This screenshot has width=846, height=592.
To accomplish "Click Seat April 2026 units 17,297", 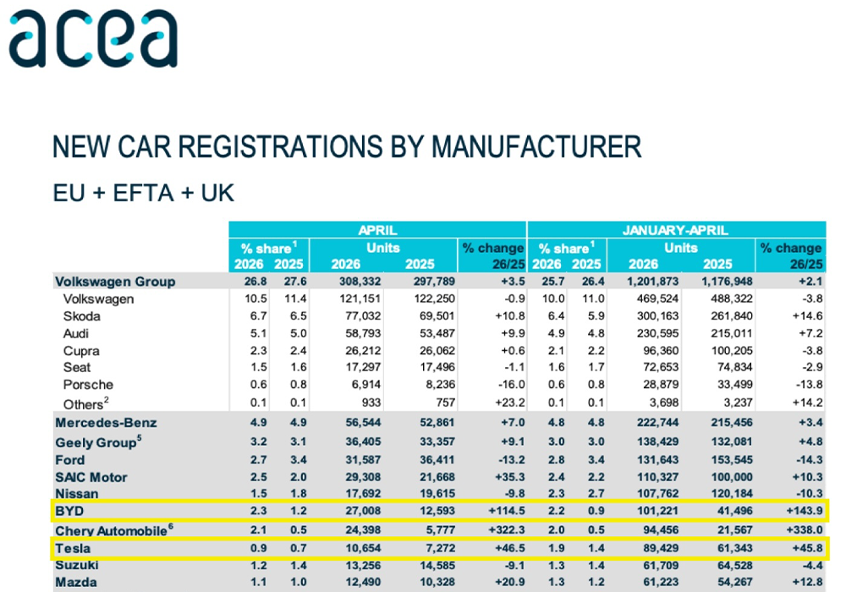I will coord(363,367).
